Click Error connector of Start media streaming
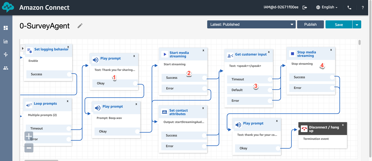The height and width of the screenshot is (161, 372). pos(205,89)
